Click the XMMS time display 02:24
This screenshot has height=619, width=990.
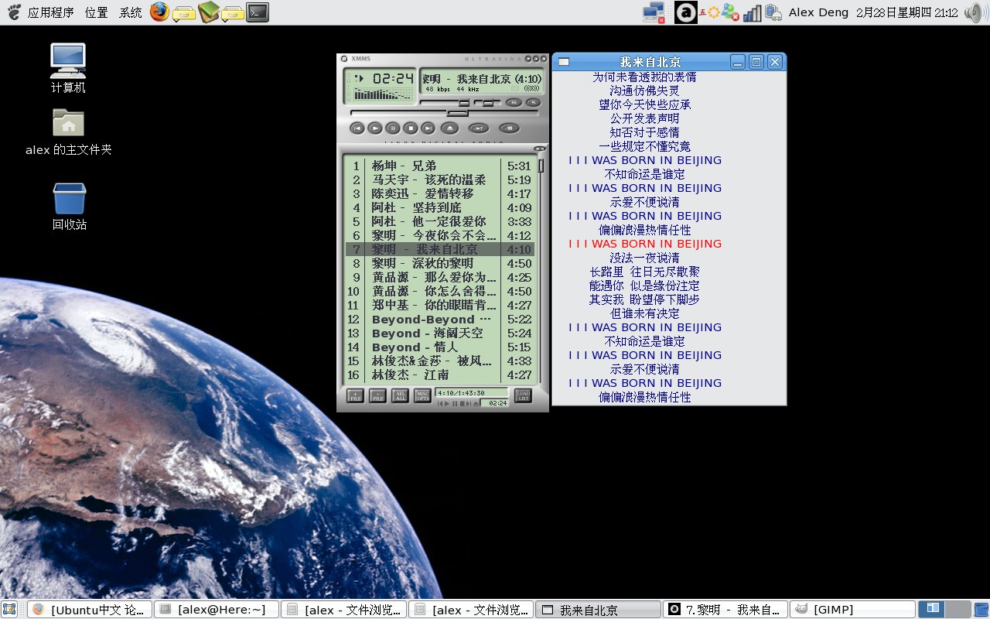click(393, 78)
